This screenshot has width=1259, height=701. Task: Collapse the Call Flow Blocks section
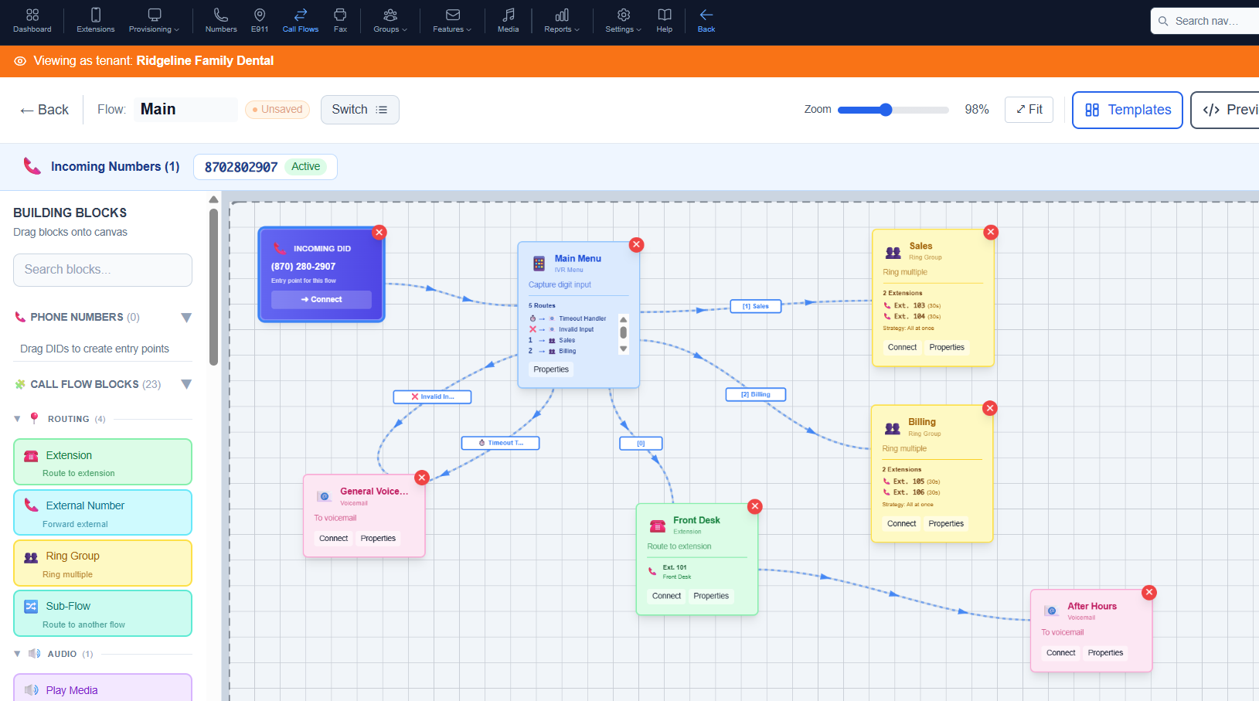(x=186, y=384)
